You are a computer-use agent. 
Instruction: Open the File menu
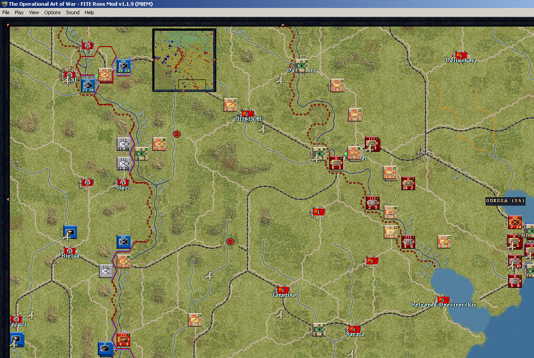click(x=6, y=12)
